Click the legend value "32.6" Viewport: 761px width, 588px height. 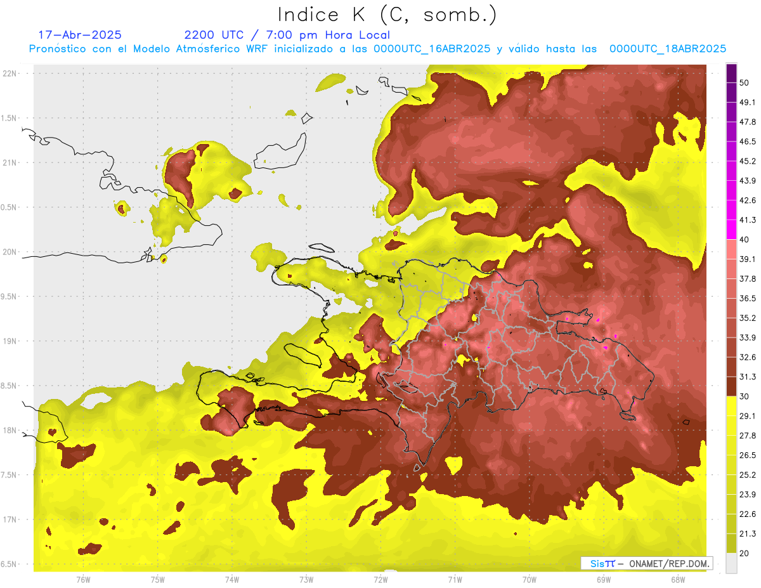748,357
